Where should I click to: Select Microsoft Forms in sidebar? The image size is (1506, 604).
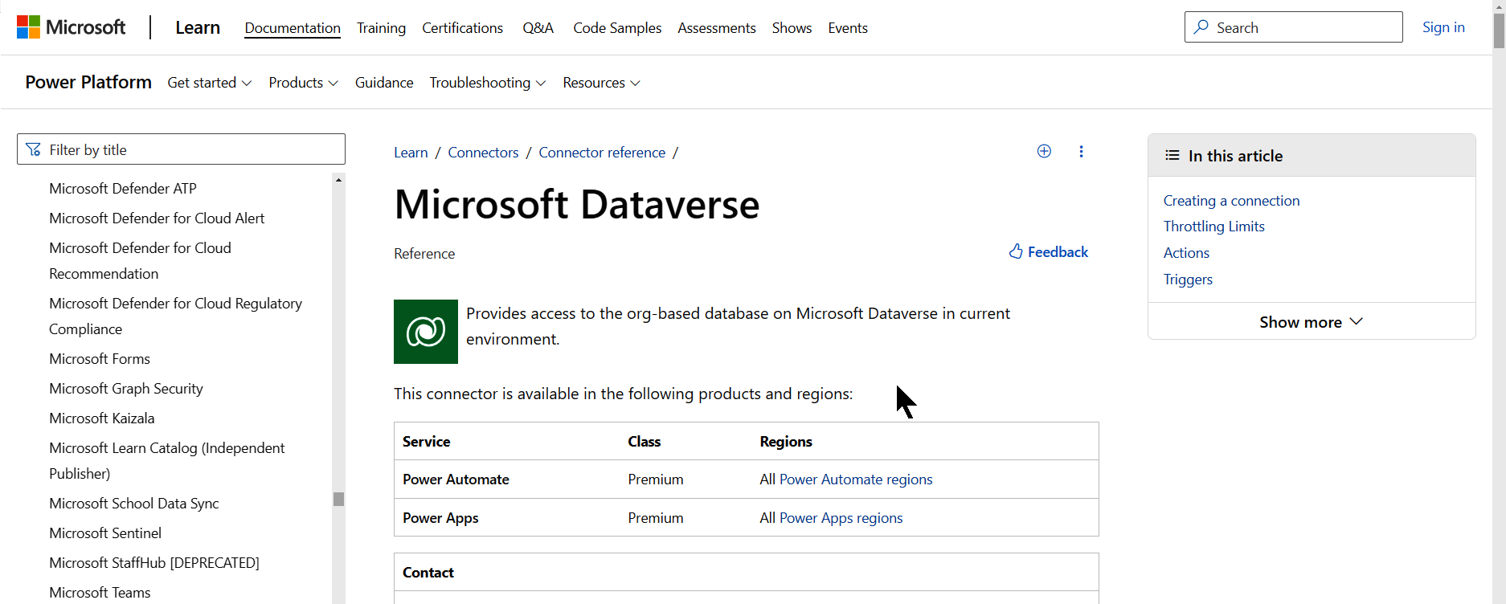pos(100,359)
